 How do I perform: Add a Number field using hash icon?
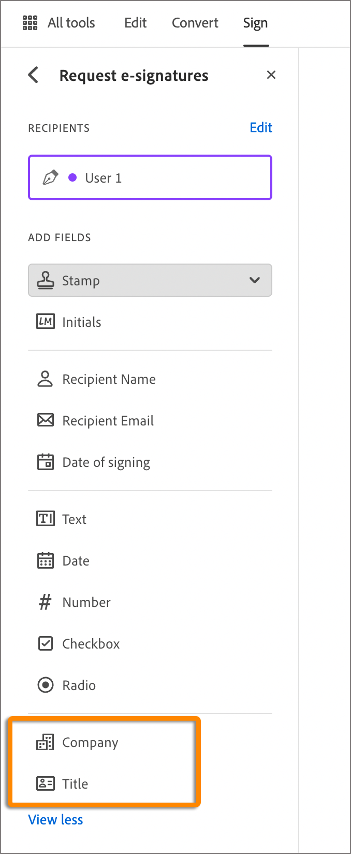coord(46,602)
